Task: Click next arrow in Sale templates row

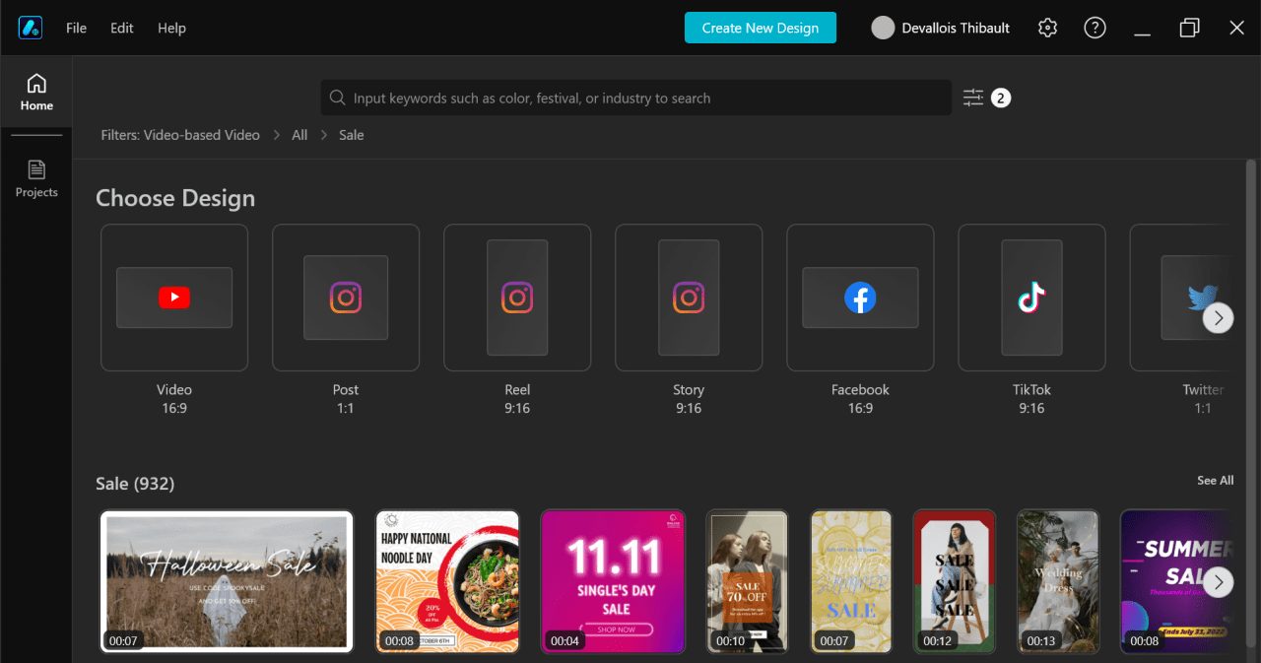Action: pyautogui.click(x=1219, y=581)
